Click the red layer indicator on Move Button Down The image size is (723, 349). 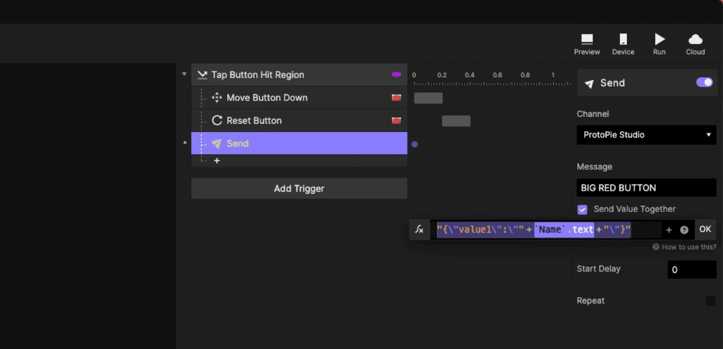click(396, 98)
